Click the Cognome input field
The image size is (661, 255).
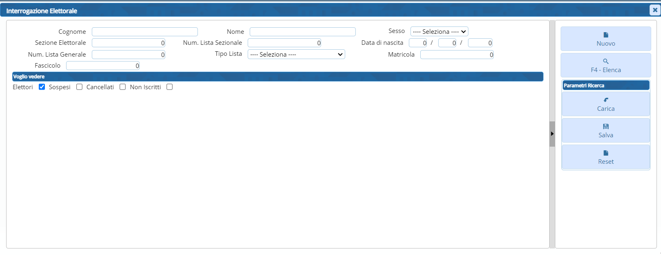tap(144, 32)
